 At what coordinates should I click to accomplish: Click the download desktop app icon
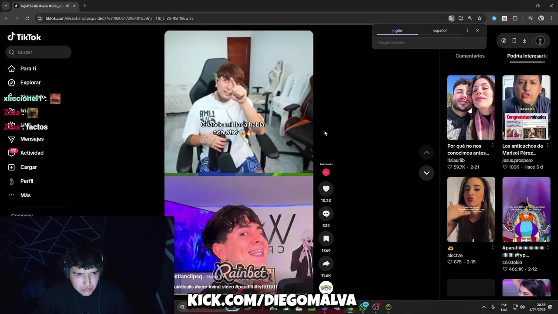coord(524,41)
